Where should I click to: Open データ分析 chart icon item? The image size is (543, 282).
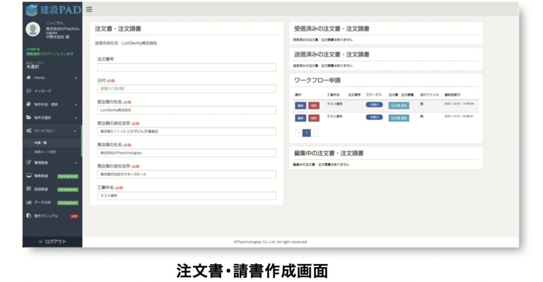42,202
